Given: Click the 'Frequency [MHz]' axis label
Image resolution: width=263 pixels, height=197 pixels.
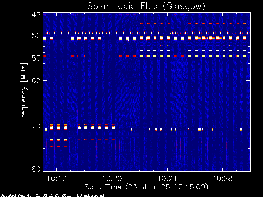Looking at the screenshot, I should tap(23, 92).
